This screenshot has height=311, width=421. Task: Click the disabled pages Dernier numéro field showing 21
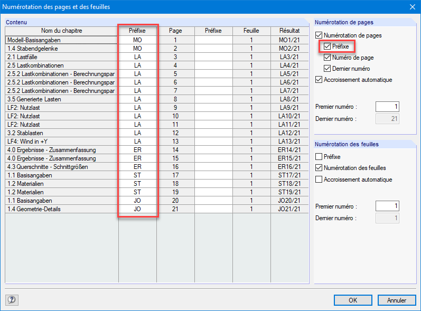pos(387,119)
